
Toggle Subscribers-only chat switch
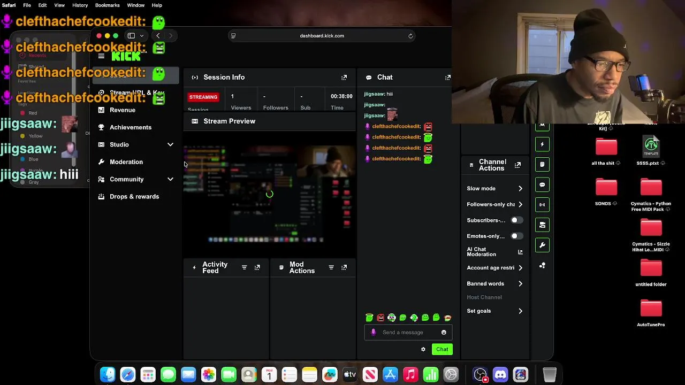point(516,220)
